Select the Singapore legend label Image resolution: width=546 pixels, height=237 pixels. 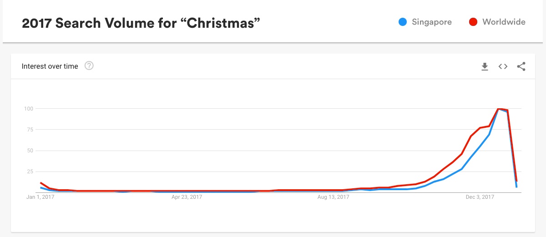click(x=431, y=22)
